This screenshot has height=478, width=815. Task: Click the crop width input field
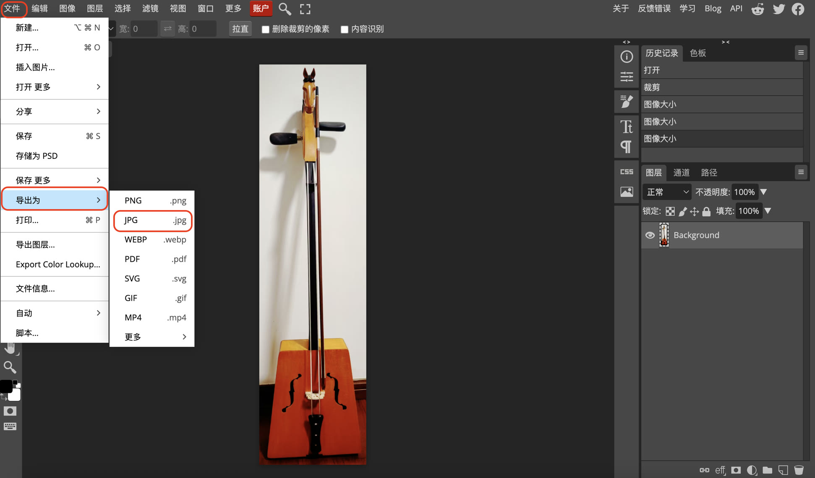pos(144,29)
